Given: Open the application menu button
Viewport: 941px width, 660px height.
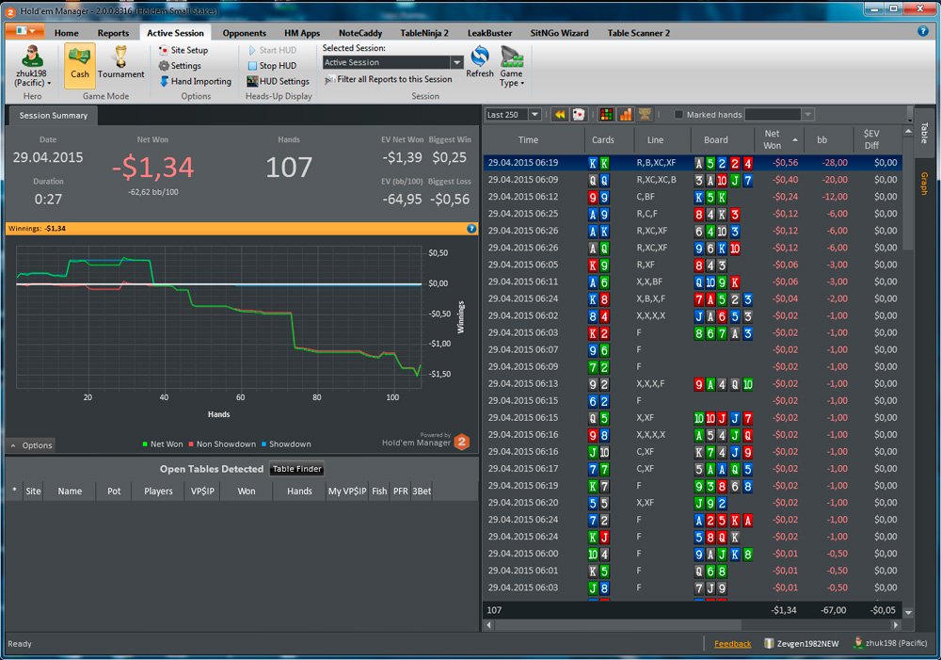Looking at the screenshot, I should [x=24, y=31].
